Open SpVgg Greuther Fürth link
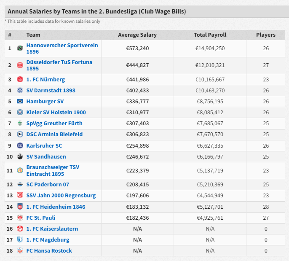 tap(54, 124)
